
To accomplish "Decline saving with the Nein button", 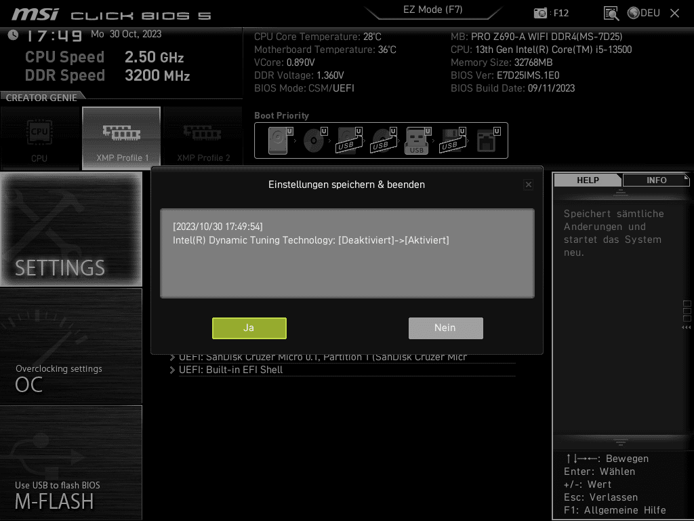I will point(445,328).
